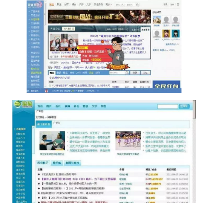The image size is (213, 203).
Task: Select the 默认 tab in Tianya post list
Action: [52, 73]
